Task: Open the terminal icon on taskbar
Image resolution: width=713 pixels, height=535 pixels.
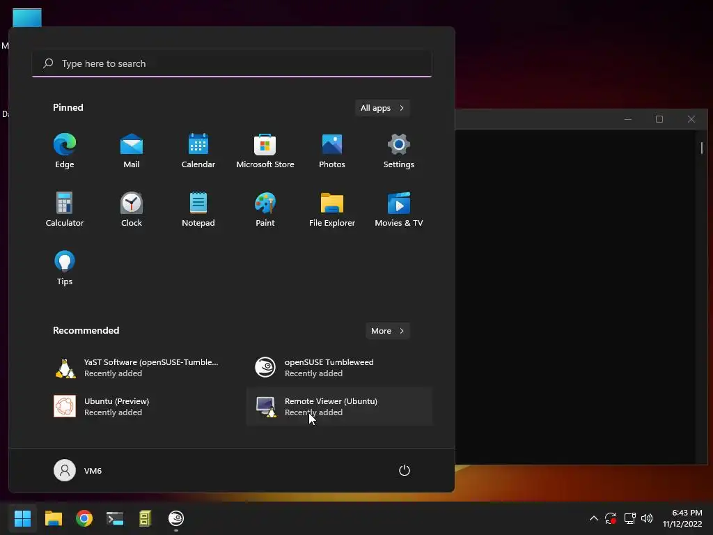Action: 115,518
